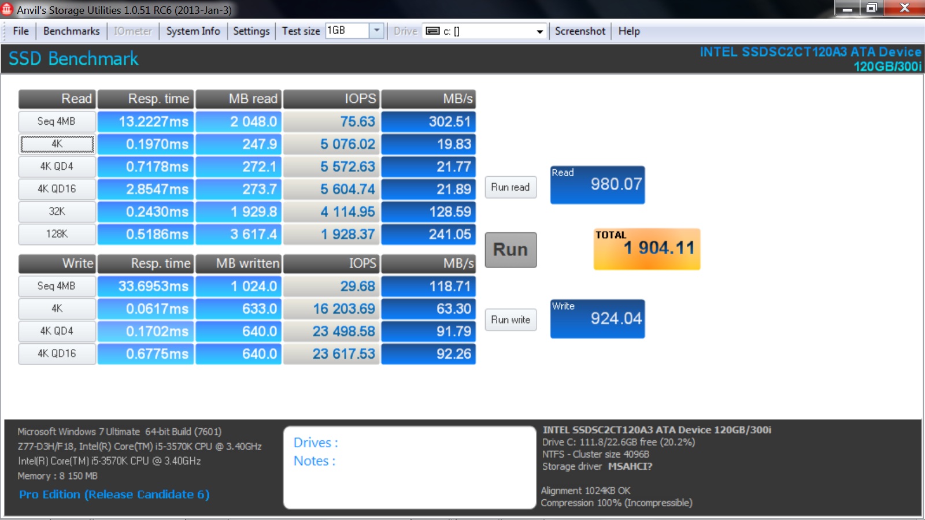
Task: Run the write 4K test
Action: (57, 309)
